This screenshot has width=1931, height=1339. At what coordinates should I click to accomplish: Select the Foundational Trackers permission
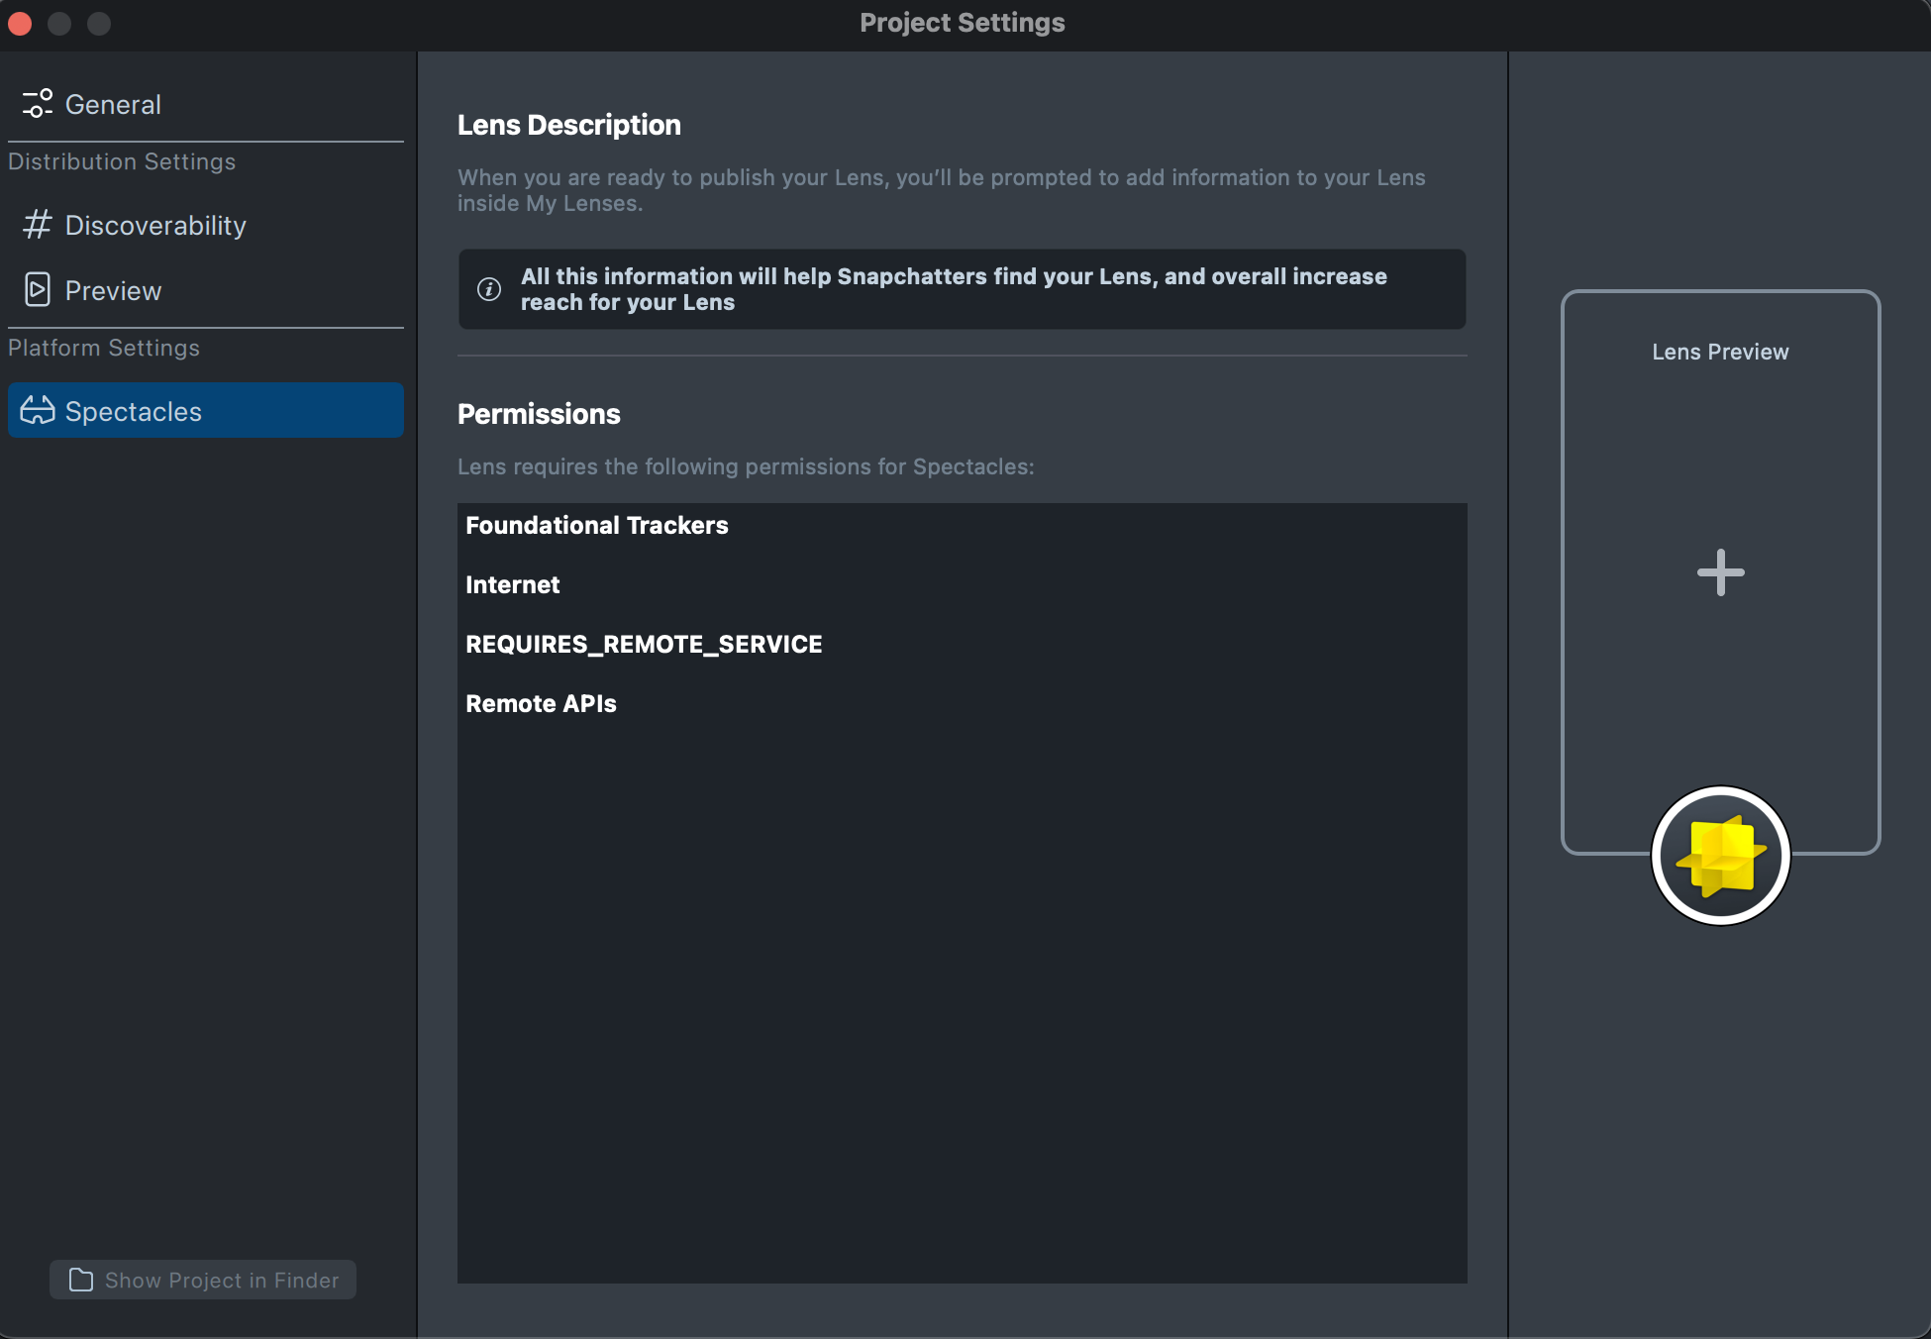tap(597, 526)
